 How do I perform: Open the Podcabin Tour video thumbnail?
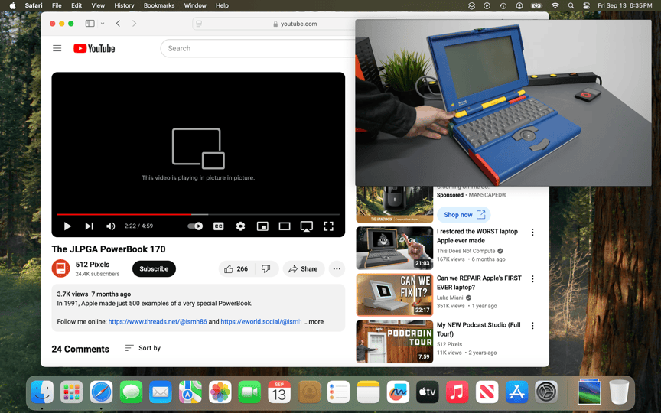(x=395, y=342)
